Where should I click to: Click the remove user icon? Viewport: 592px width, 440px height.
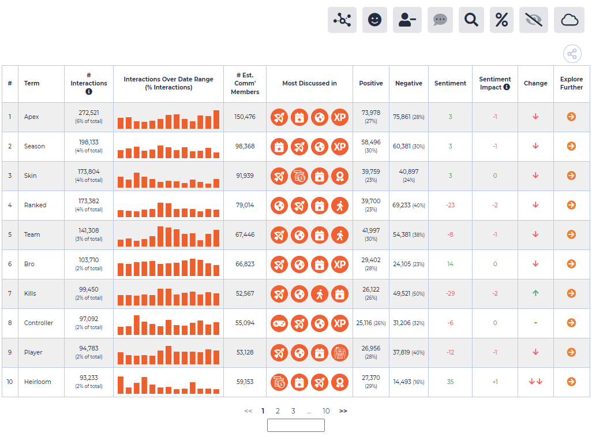pos(407,20)
